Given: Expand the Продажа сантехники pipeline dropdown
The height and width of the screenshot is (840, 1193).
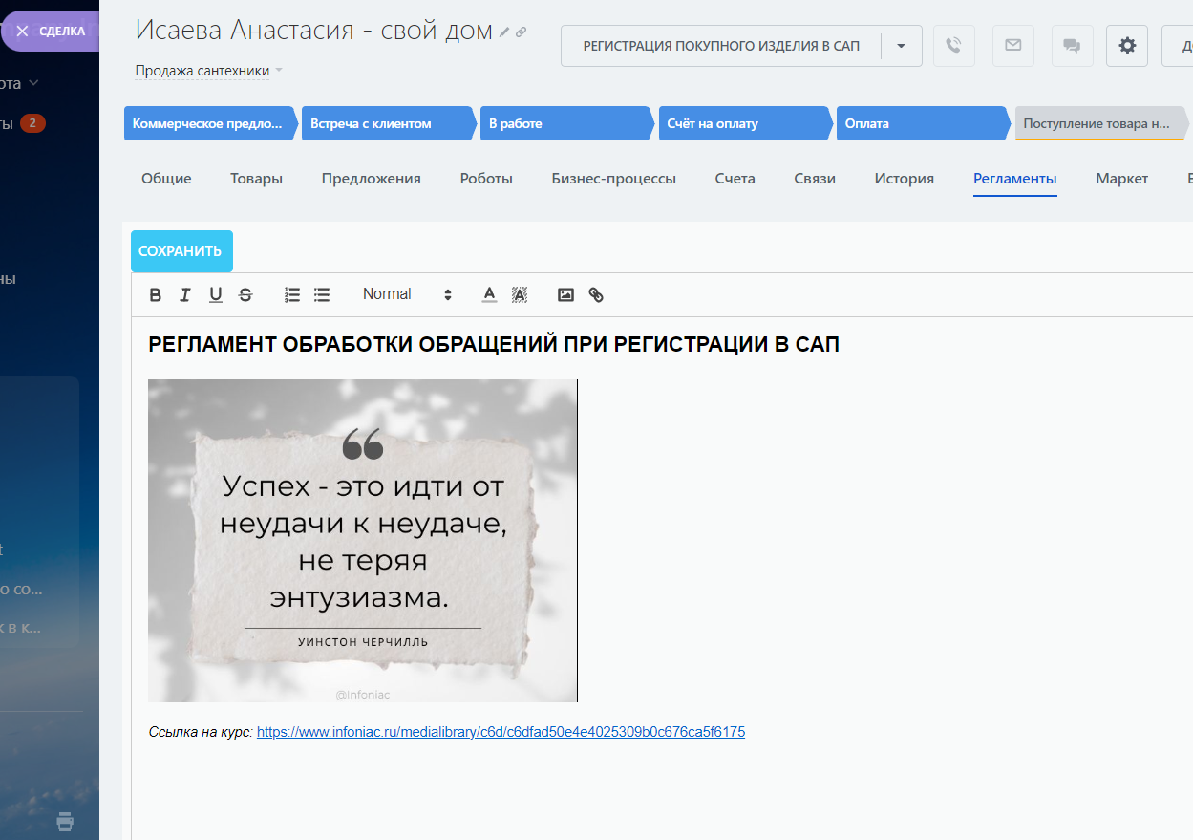Looking at the screenshot, I should tap(279, 71).
